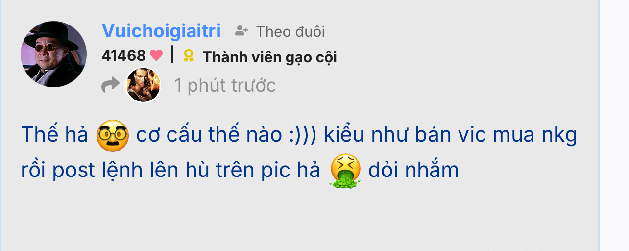Open Vuichoigiaitri's profile picture with hat
The image size is (629, 251).
[x=53, y=54]
